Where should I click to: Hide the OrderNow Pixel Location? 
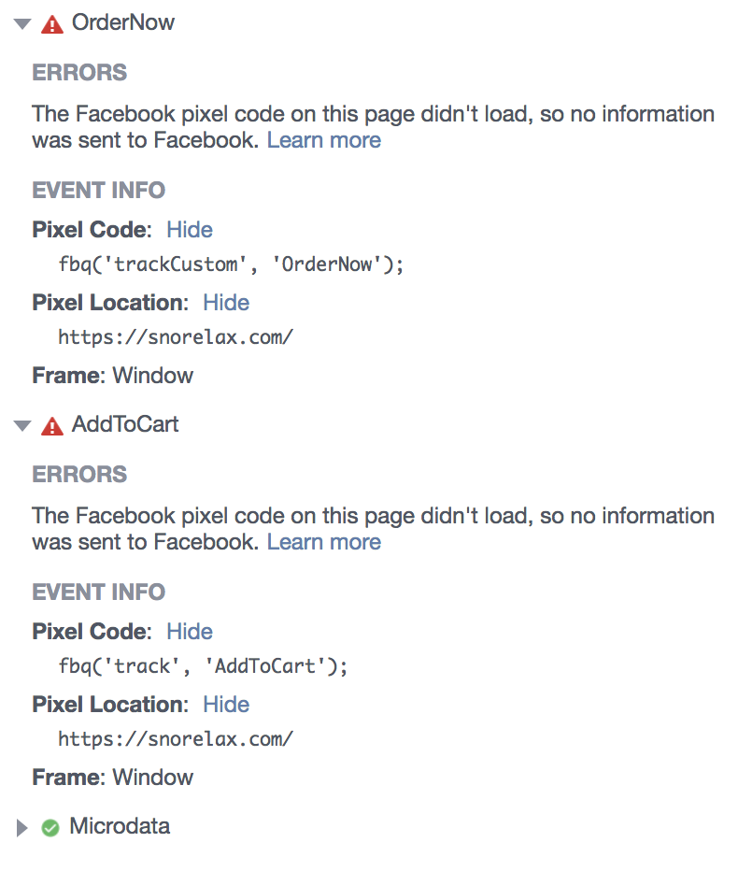[226, 303]
